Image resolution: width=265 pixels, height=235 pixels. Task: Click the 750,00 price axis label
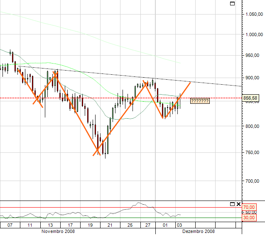coord(252,152)
